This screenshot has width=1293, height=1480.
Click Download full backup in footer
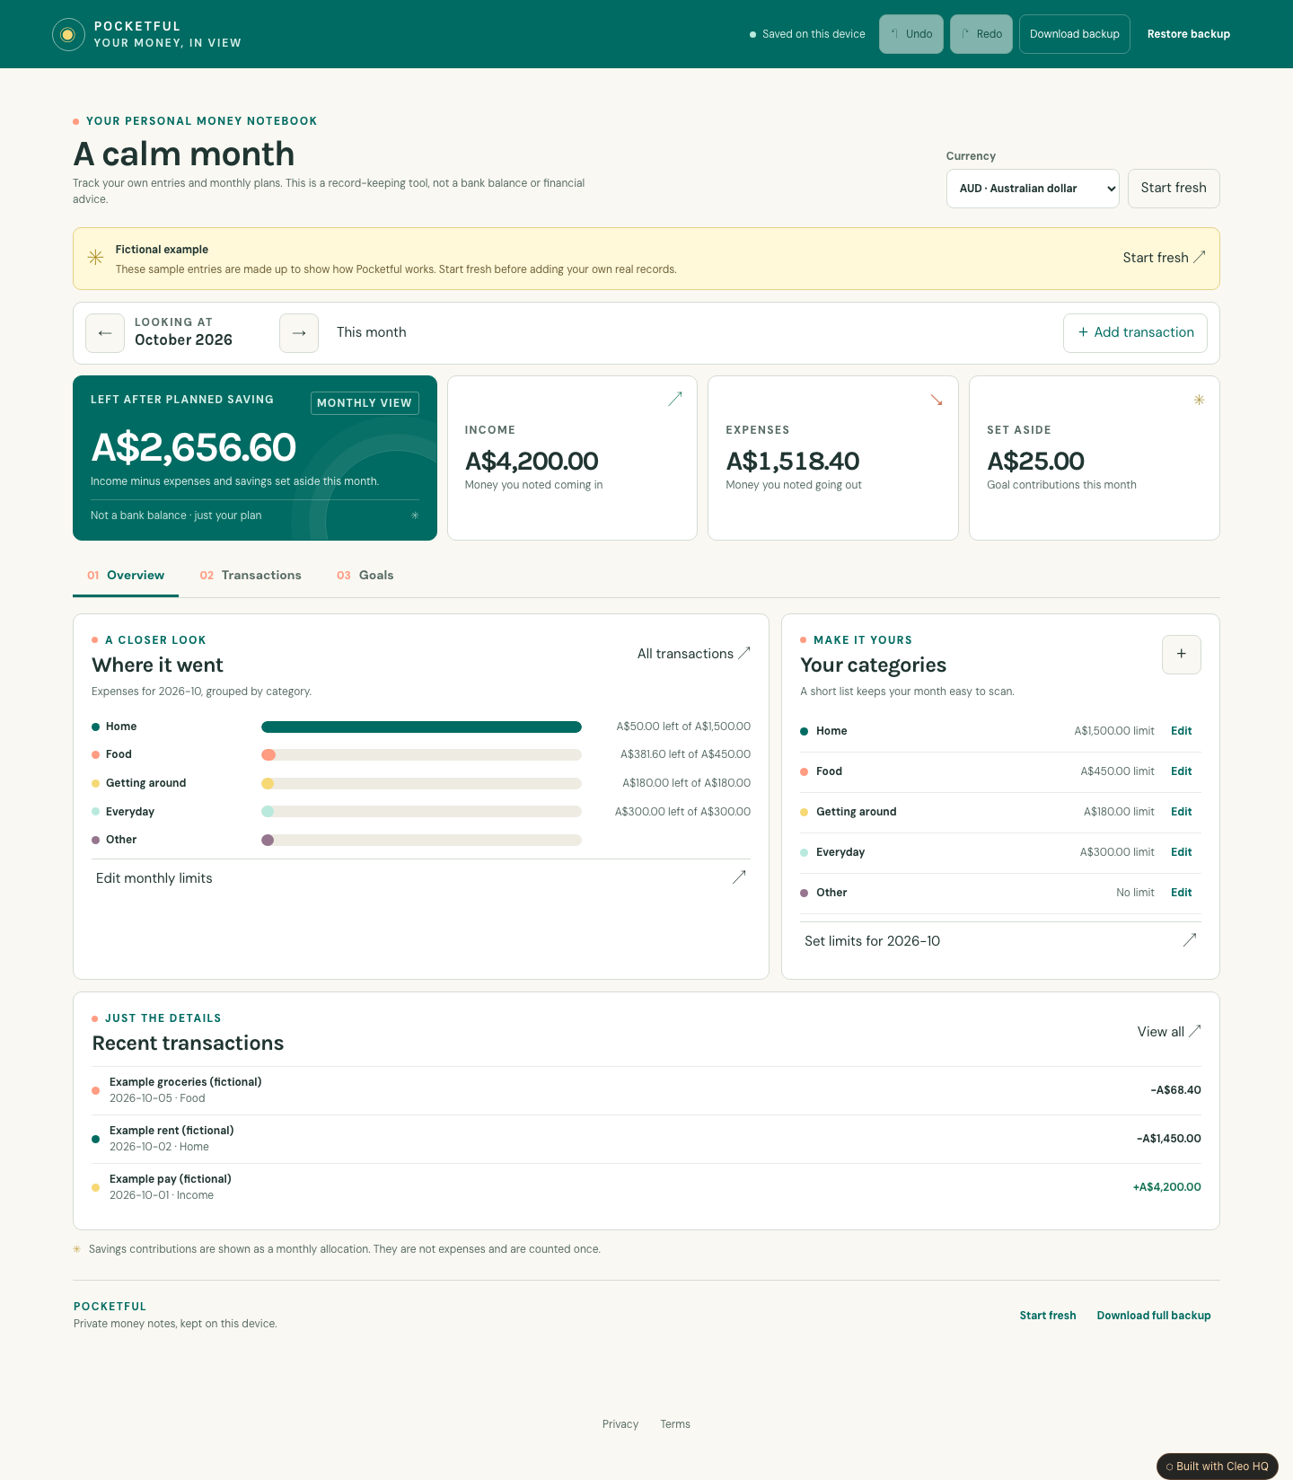pos(1154,1316)
